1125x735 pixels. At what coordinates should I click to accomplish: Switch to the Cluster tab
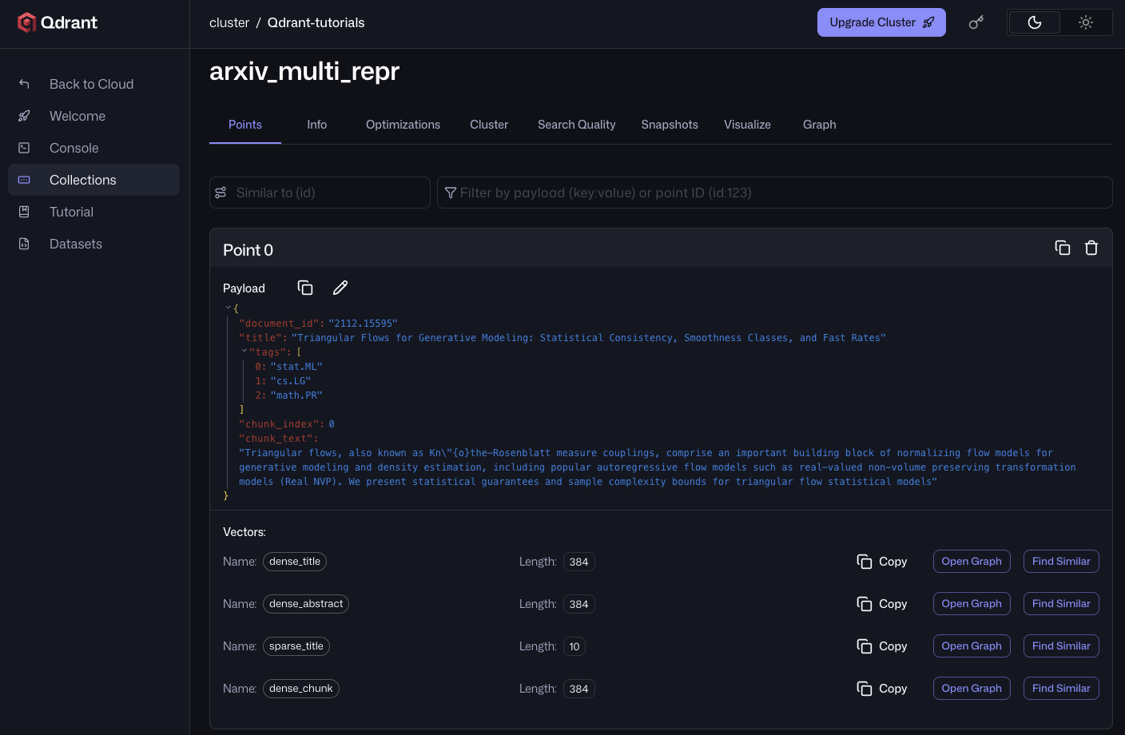(489, 125)
